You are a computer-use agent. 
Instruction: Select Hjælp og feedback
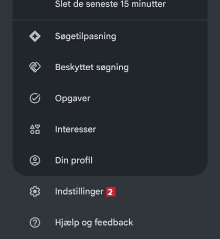click(x=110, y=222)
